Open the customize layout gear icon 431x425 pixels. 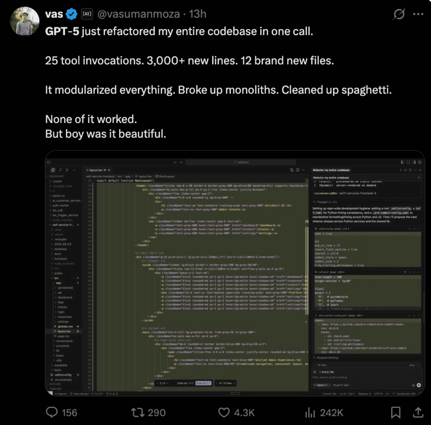tap(419, 162)
